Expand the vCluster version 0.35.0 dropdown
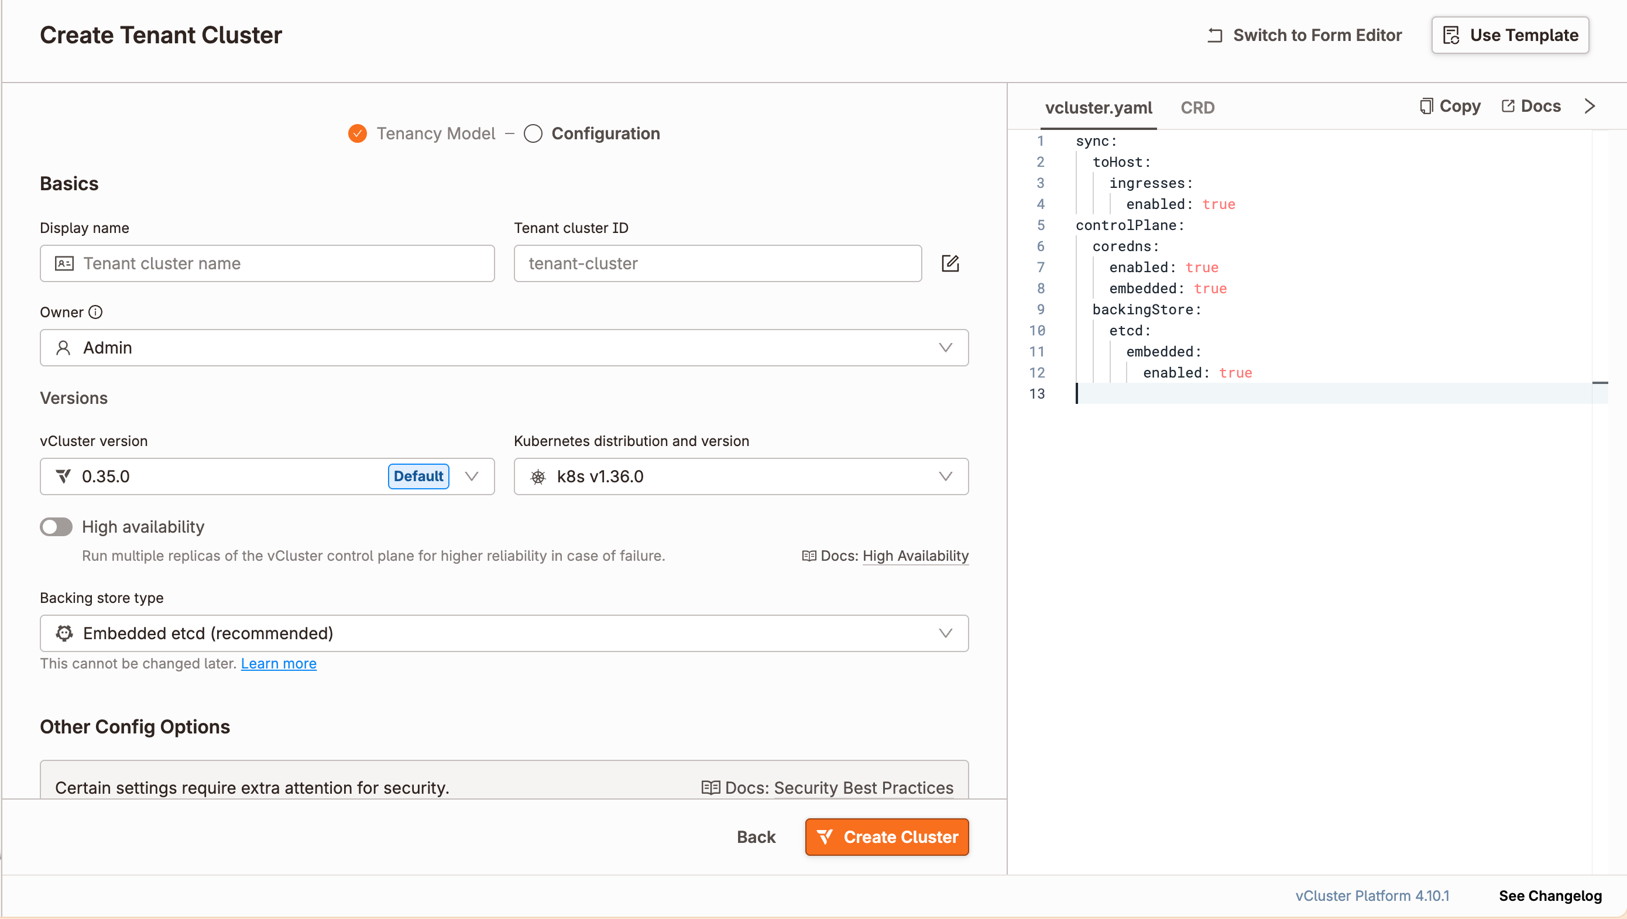Image resolution: width=1627 pixels, height=919 pixels. (267, 476)
